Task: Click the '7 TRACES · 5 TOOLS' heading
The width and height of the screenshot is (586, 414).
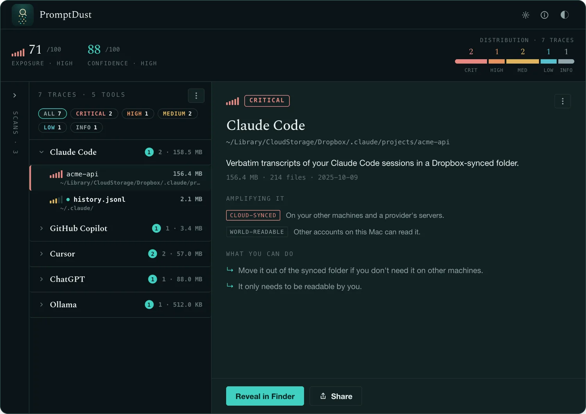Action: point(82,95)
